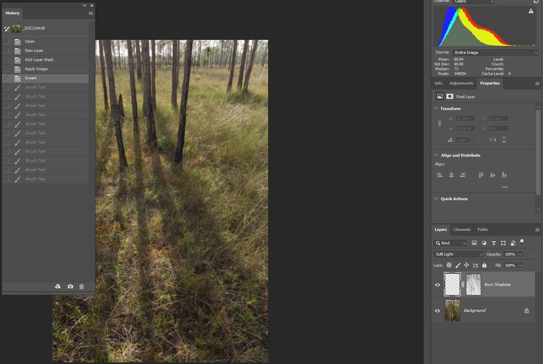Flip horizontal in Transform section
The image size is (543, 364).
[x=493, y=140]
